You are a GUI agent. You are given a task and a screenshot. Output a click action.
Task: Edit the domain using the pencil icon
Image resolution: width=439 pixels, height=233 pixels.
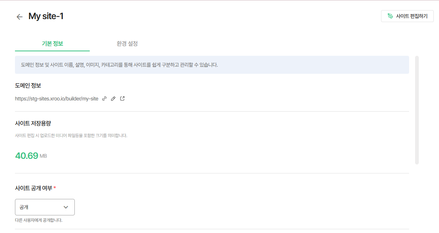click(x=113, y=99)
